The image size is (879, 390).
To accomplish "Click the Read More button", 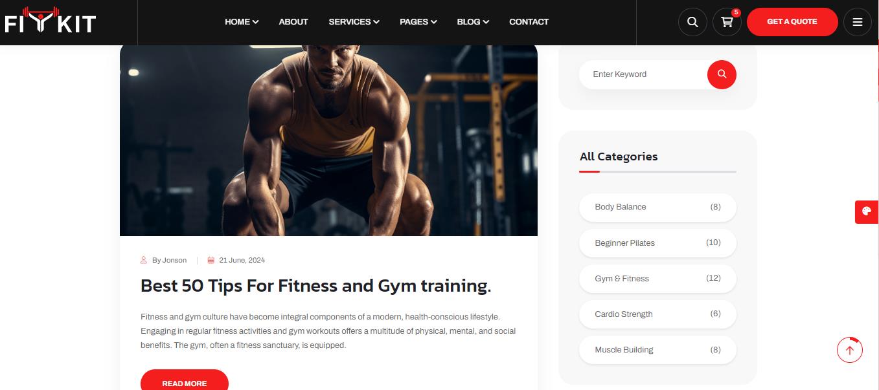I will pyautogui.click(x=185, y=381).
